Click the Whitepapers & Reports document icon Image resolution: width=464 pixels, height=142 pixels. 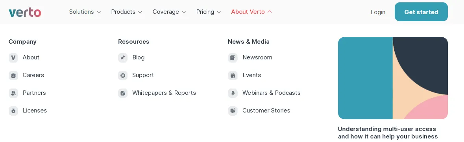123,93
